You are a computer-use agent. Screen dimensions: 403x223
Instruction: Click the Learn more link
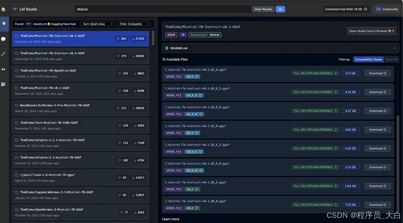171,219
